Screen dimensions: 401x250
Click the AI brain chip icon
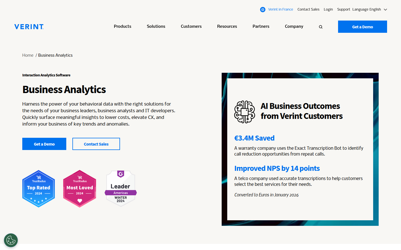(x=244, y=112)
